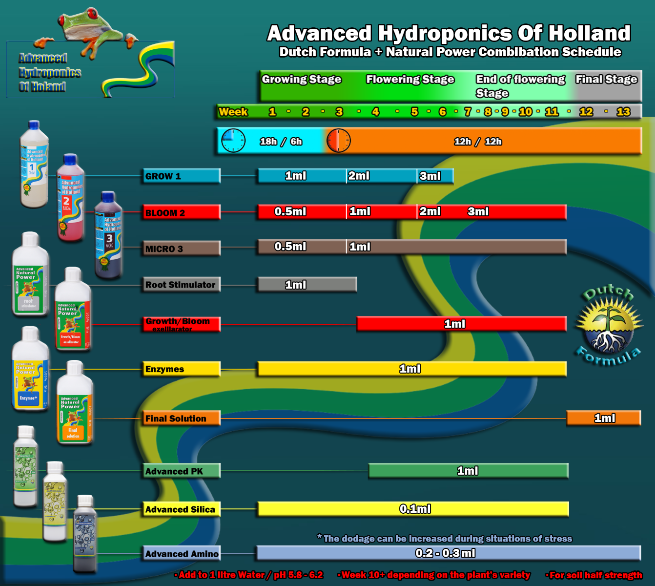Select the Bloom 2 red bottle
The height and width of the screenshot is (586, 655).
pos(70,198)
